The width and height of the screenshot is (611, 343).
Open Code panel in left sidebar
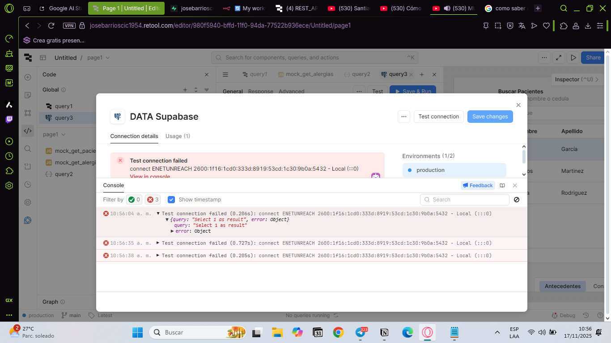click(x=28, y=130)
